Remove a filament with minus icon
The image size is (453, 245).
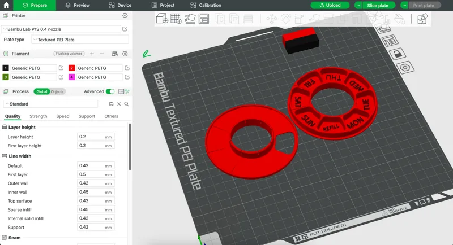point(102,54)
